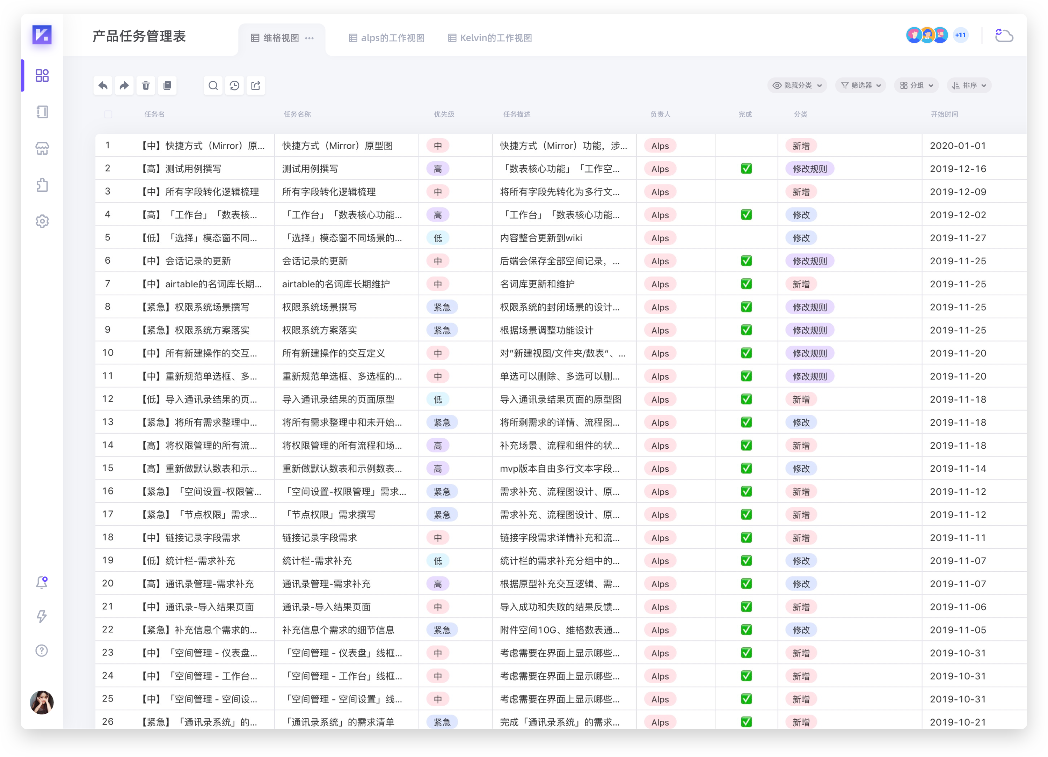Switch to alps的工作视图 tab
Image resolution: width=1048 pixels, height=757 pixels.
(x=387, y=38)
